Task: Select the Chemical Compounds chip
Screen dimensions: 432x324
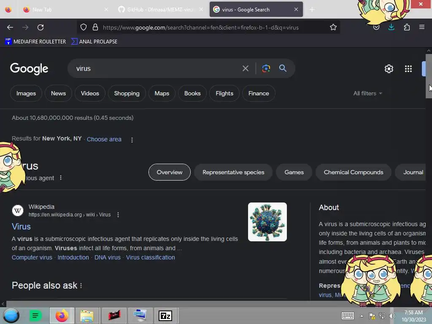Action: click(354, 172)
